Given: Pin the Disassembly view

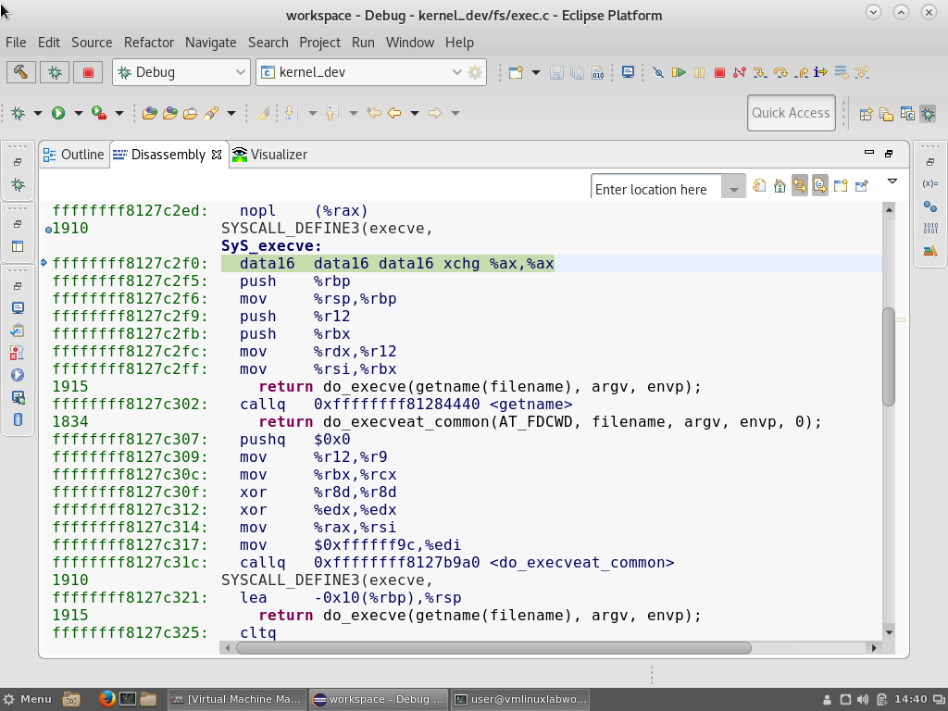Looking at the screenshot, I should tap(861, 184).
